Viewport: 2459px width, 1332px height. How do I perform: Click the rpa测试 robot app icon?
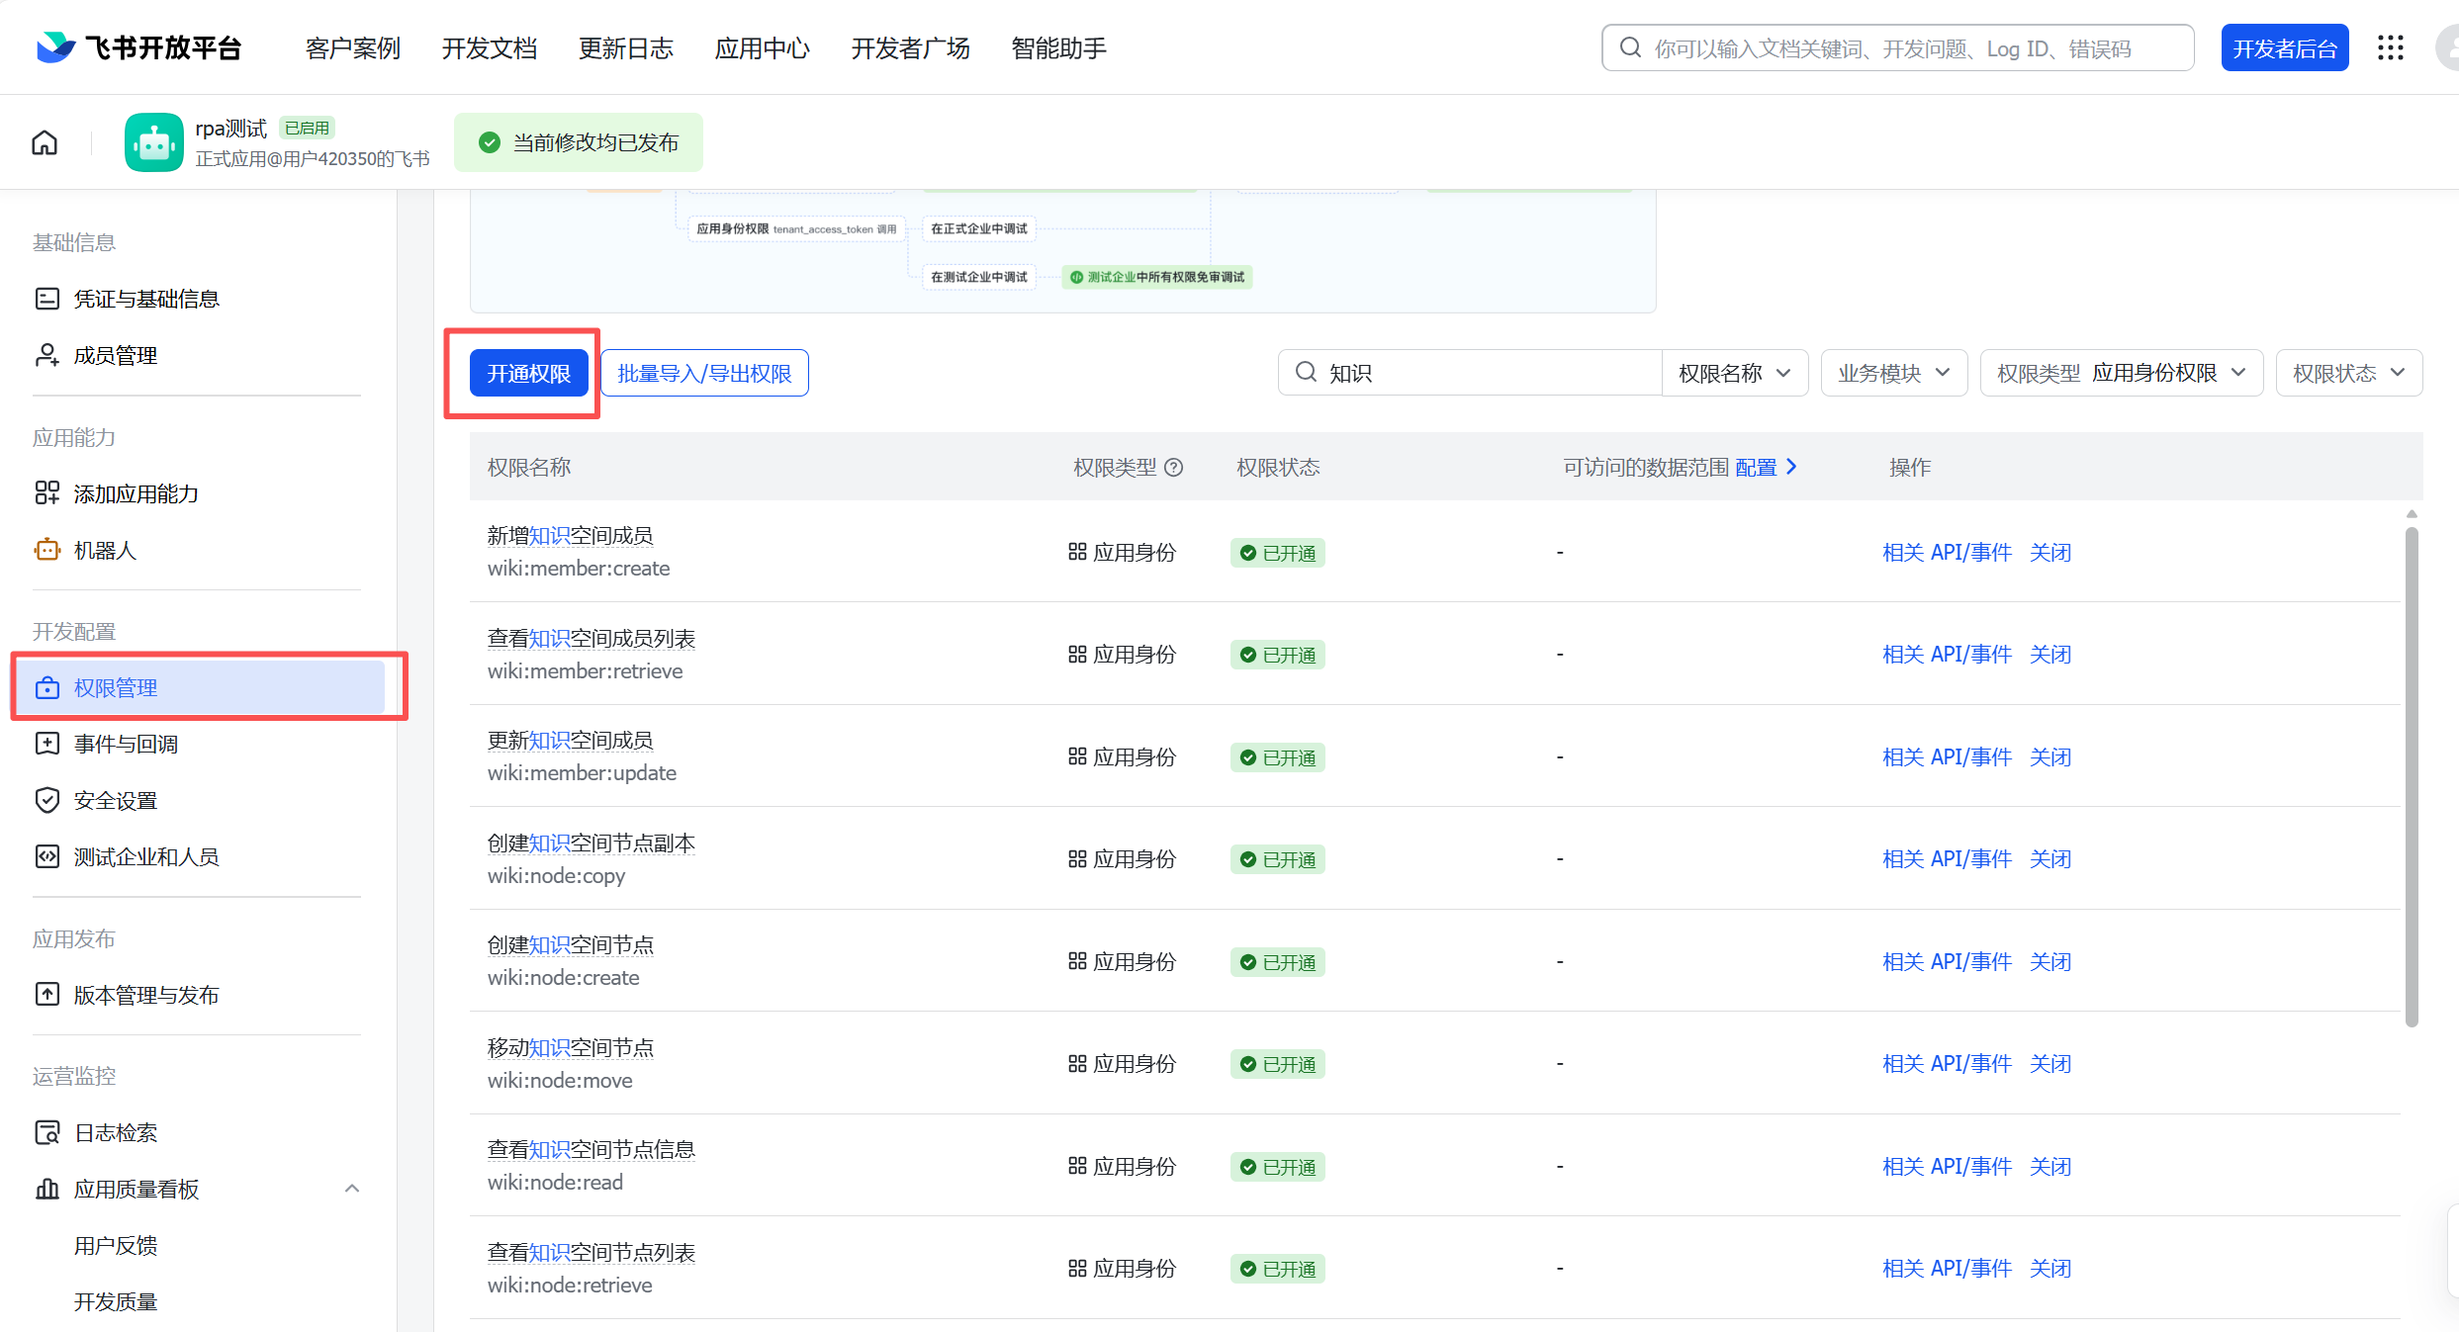click(154, 142)
